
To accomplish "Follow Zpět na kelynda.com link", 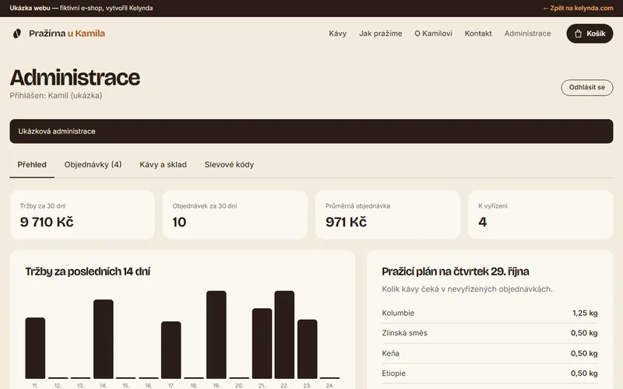I will click(578, 8).
